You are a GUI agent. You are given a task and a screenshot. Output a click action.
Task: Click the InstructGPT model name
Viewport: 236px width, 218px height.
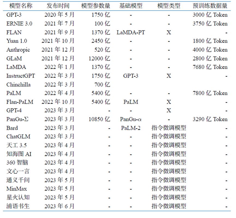coord(21,76)
